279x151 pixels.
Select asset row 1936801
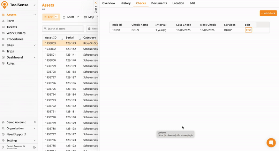[x=70, y=55]
